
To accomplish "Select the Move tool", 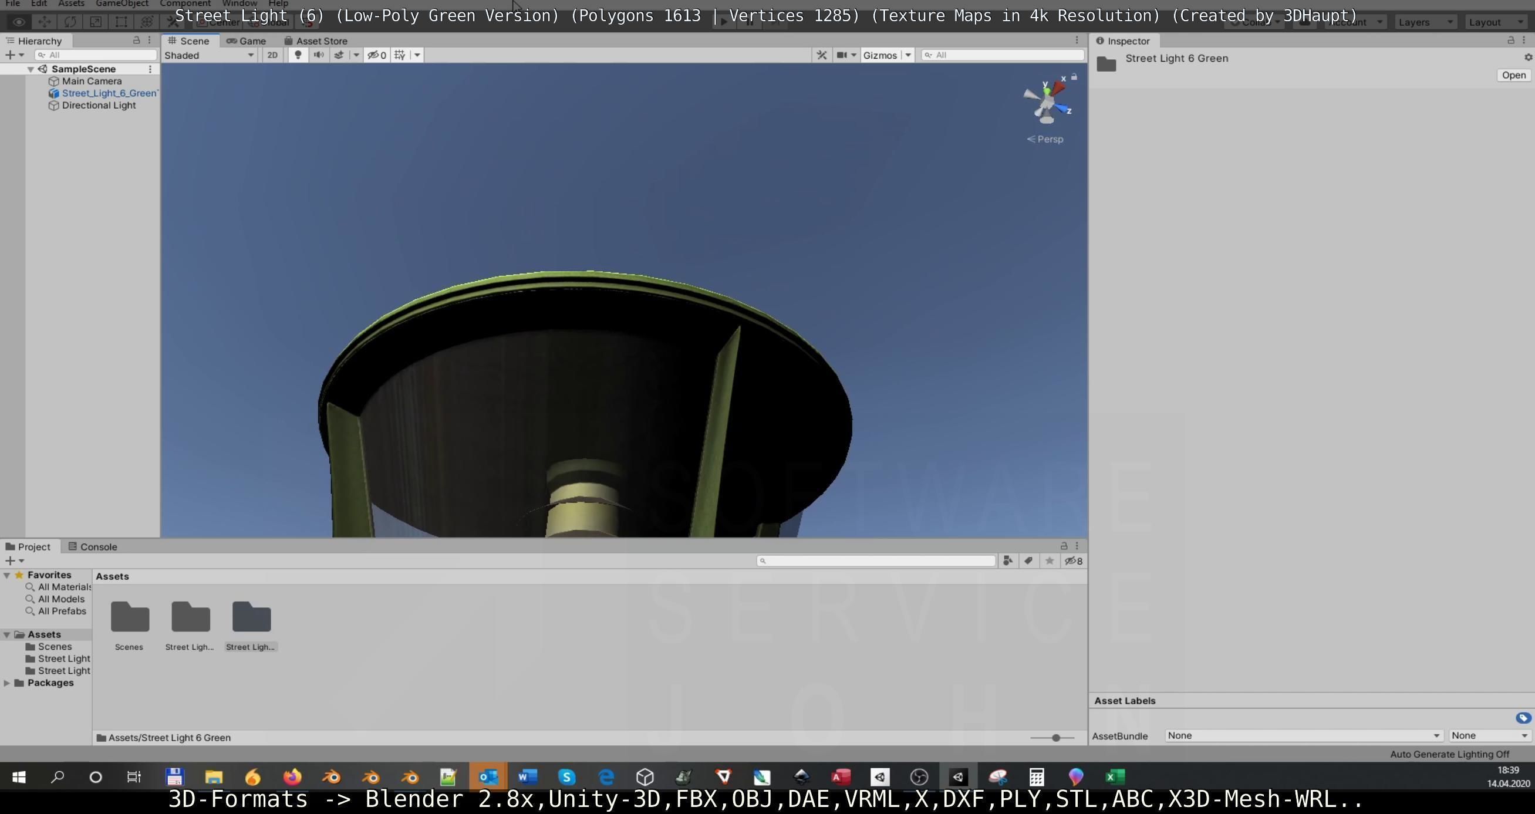I will pyautogui.click(x=44, y=22).
